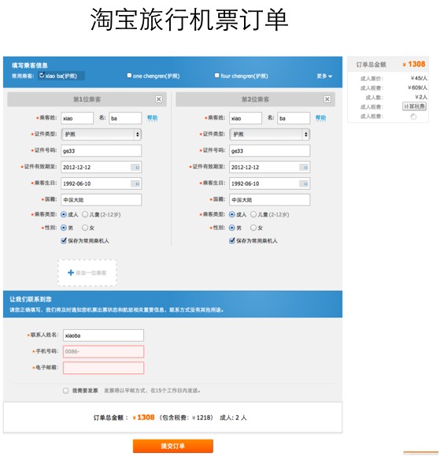Click 帮助 link for passenger 2 name
This screenshot has width=440, height=456.
coord(320,117)
